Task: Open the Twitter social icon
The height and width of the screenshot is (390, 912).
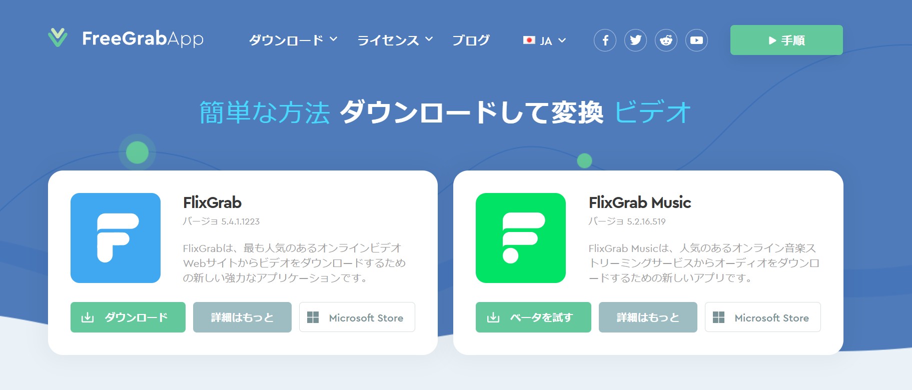Action: pyautogui.click(x=635, y=40)
